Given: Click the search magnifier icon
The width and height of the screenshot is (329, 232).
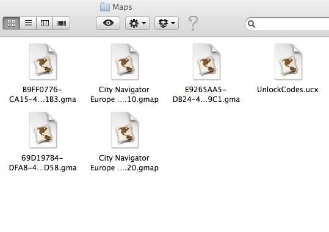Looking at the screenshot, I should pos(251,24).
